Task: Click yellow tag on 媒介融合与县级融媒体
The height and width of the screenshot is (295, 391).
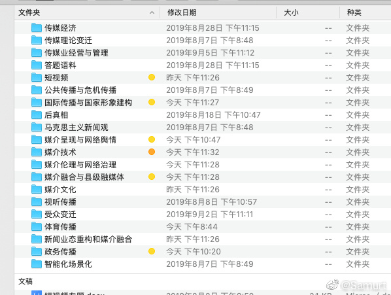Action: coord(152,177)
